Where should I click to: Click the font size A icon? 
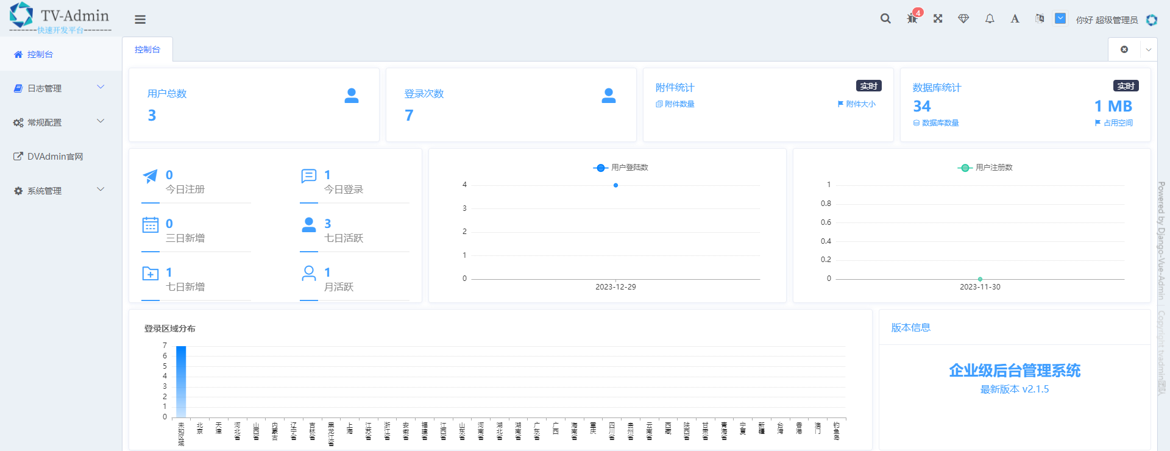[1015, 19]
